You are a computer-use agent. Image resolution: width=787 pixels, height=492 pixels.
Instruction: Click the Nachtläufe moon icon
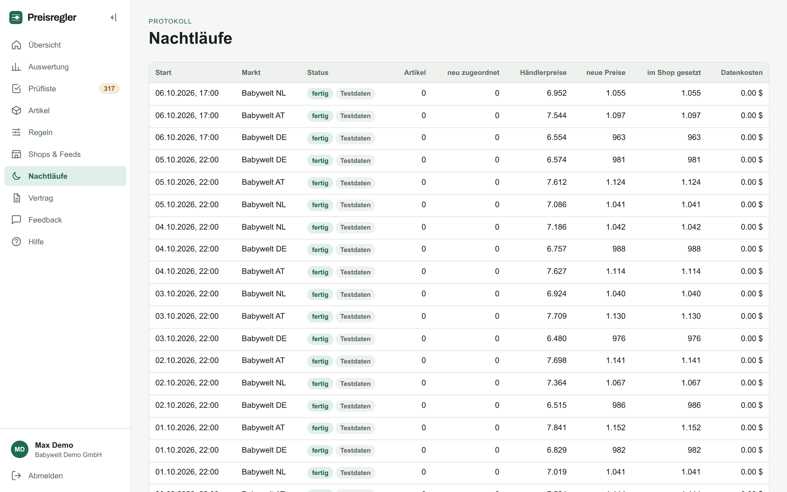[x=16, y=176]
